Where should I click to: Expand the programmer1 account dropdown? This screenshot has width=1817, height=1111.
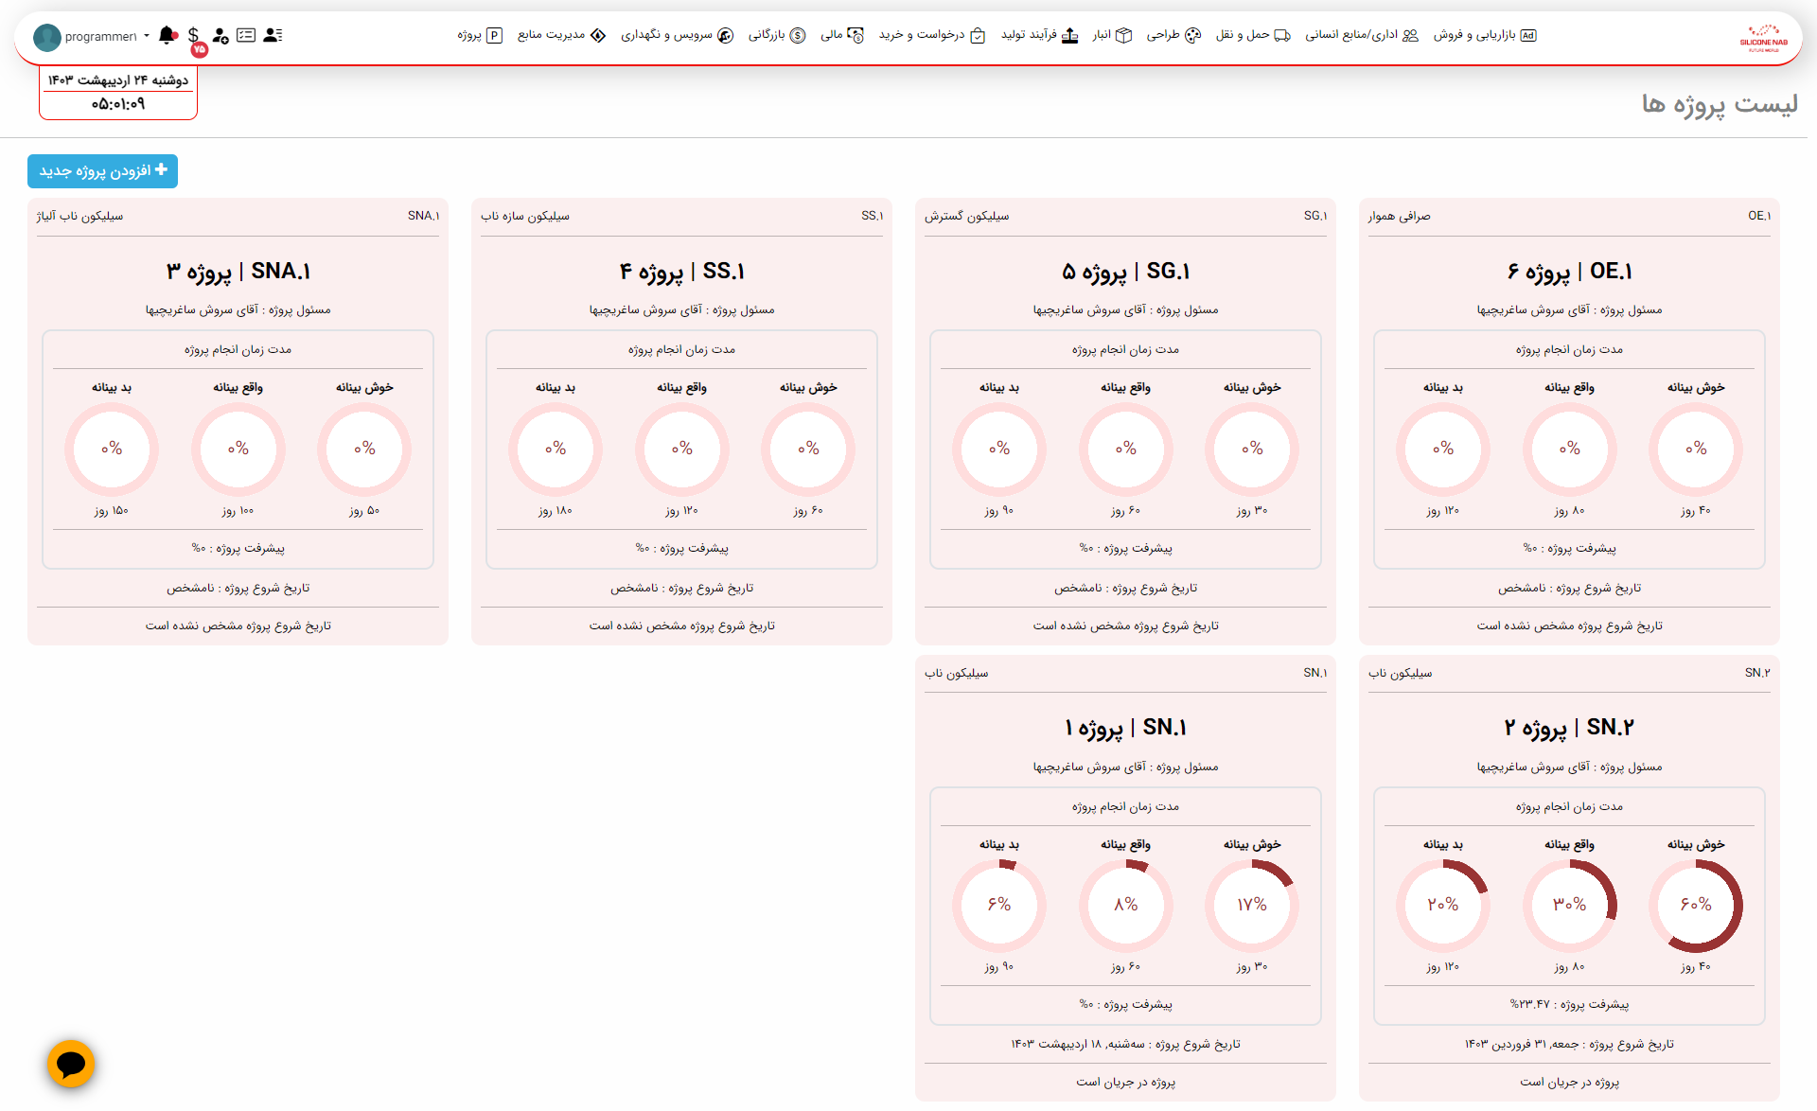[x=146, y=36]
